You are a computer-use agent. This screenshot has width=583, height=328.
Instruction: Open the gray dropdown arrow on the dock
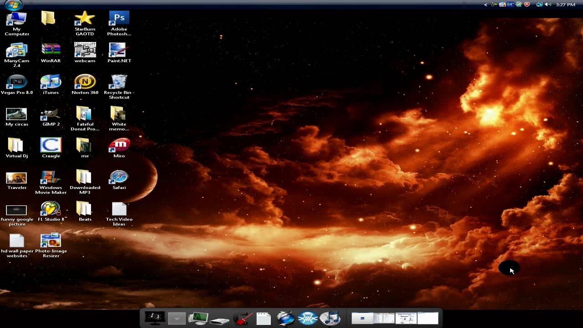click(x=177, y=318)
